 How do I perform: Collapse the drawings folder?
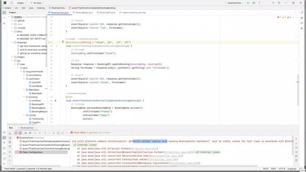coord(12,43)
